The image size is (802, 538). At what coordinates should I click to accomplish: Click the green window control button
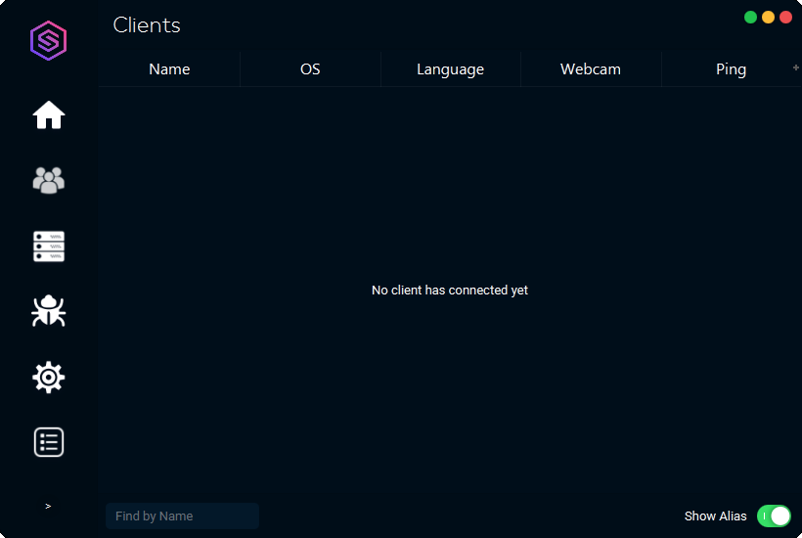(x=750, y=17)
